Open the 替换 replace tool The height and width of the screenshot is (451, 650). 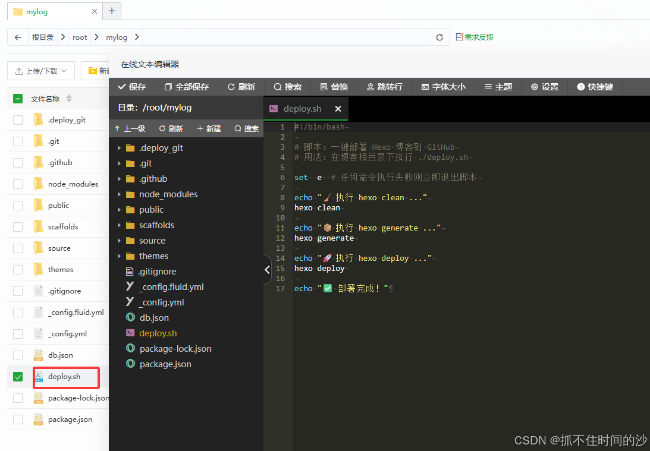coord(334,87)
